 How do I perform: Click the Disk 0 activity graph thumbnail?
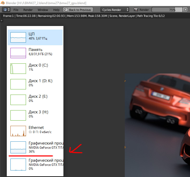(x=18, y=69)
